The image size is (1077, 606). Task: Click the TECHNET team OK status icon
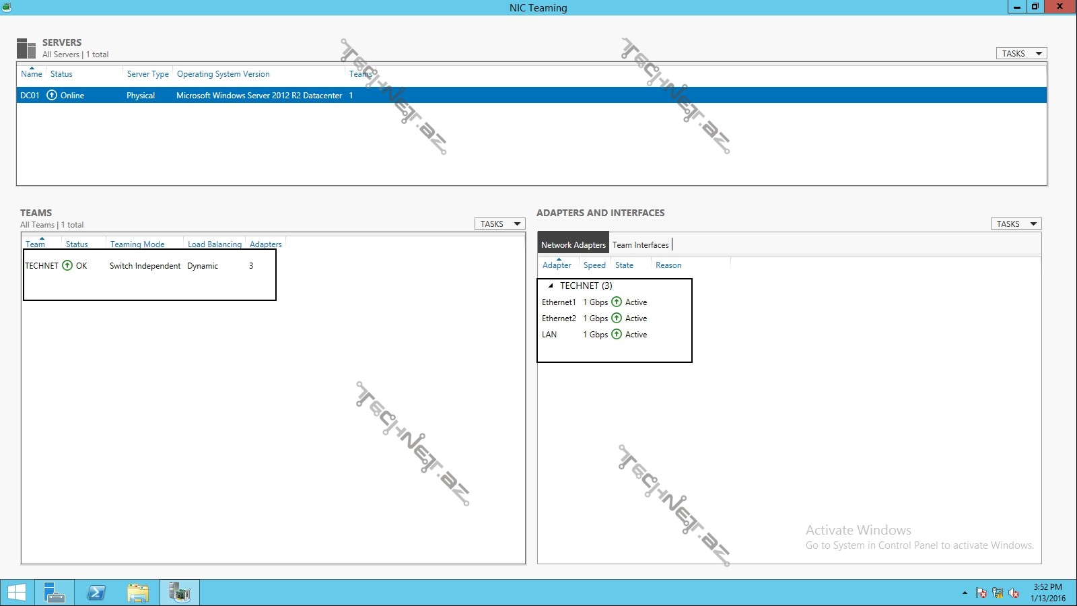pyautogui.click(x=67, y=266)
